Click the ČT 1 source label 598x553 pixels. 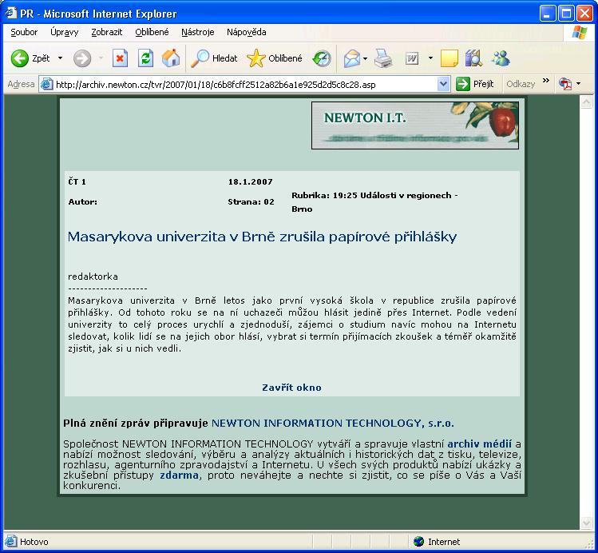pos(77,182)
